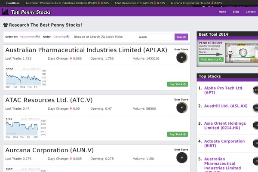The image size is (258, 172).
Task: Click the ATAC Resources headline in ticker bar
Action: click(134, 3)
